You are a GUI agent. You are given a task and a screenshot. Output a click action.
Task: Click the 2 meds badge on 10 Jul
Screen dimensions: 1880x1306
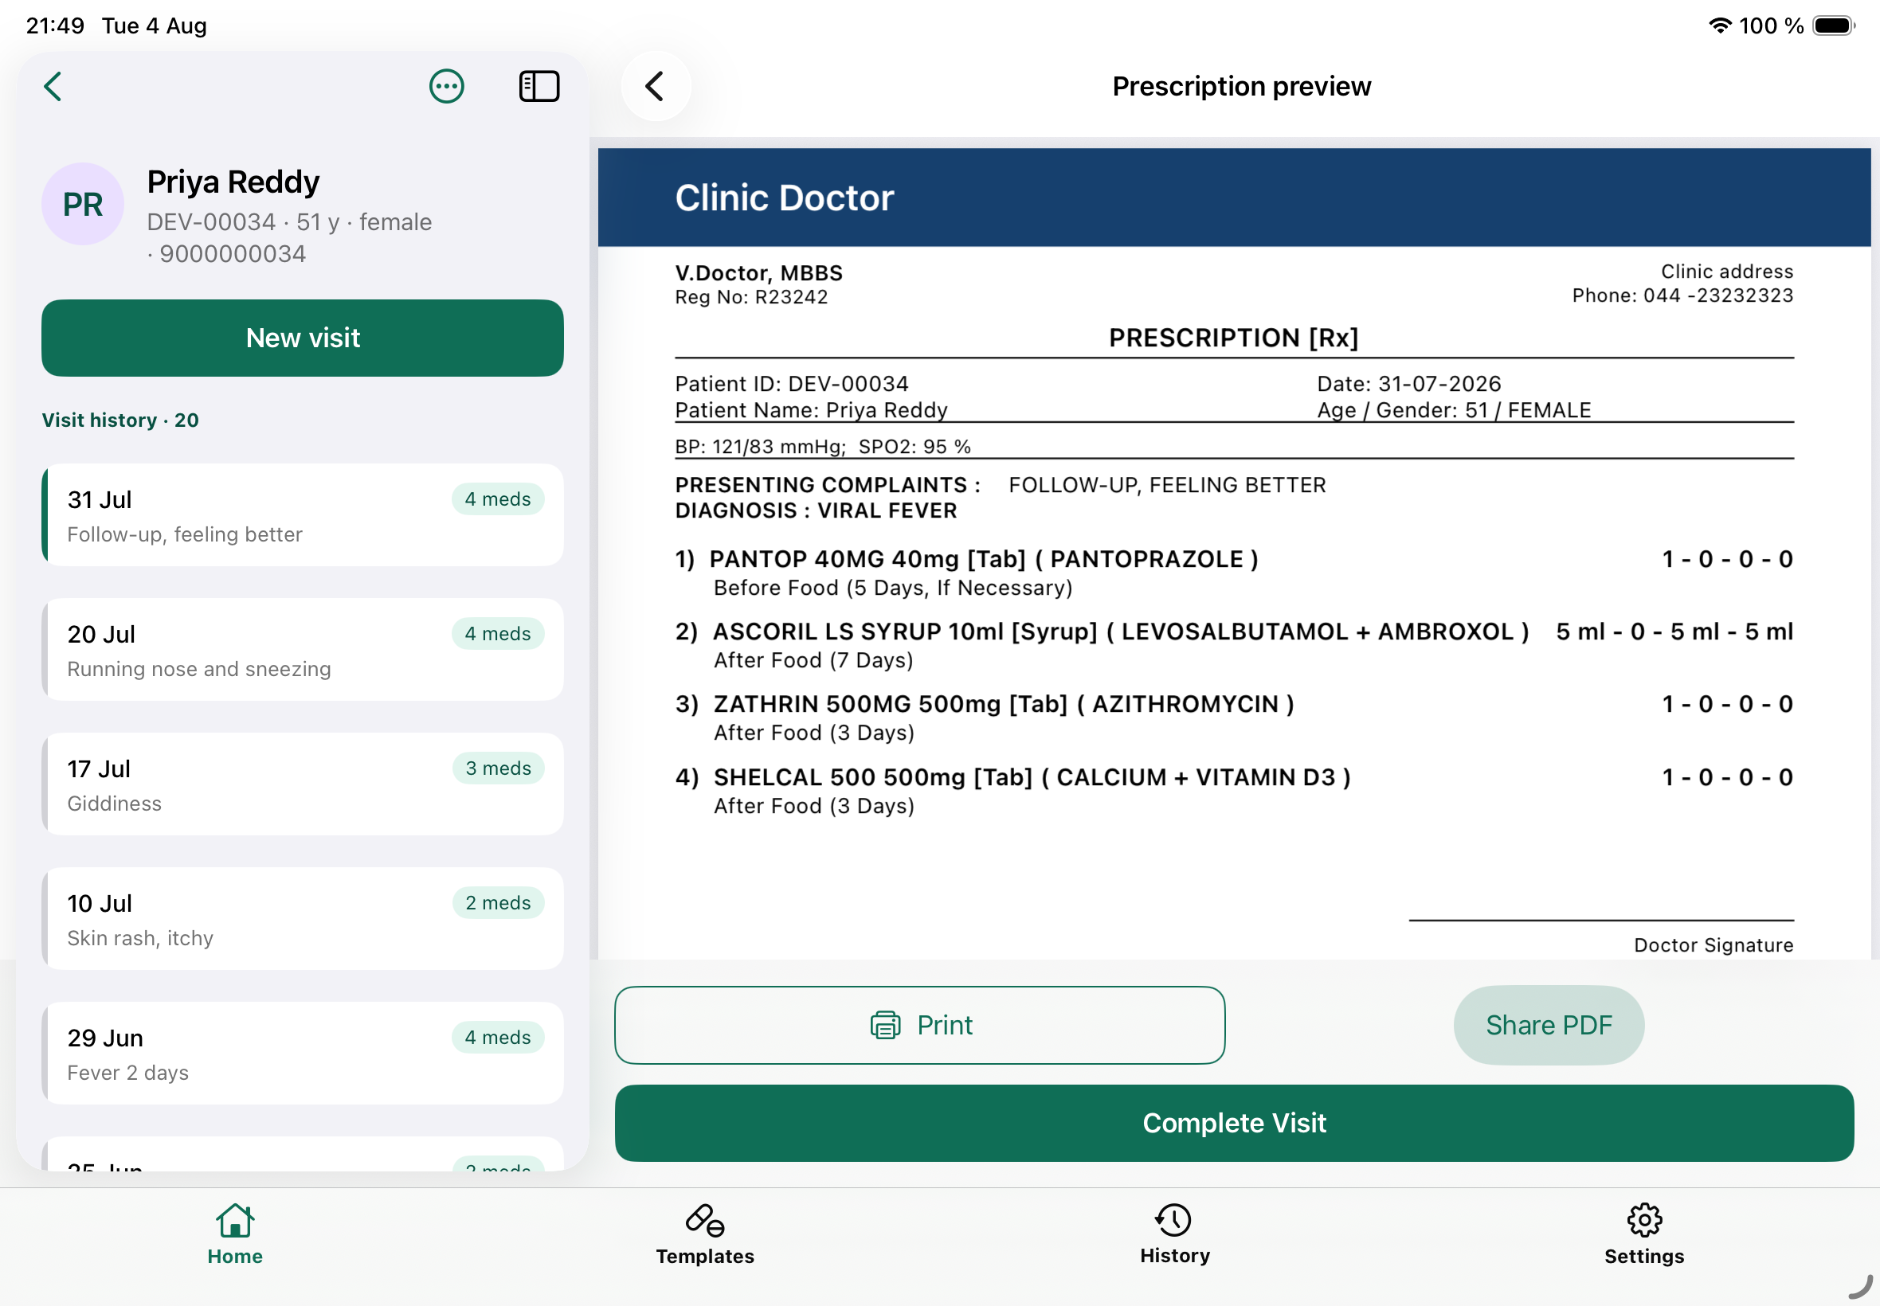[498, 902]
